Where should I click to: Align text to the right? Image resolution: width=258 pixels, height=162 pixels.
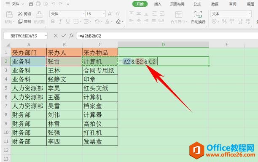click(146, 21)
